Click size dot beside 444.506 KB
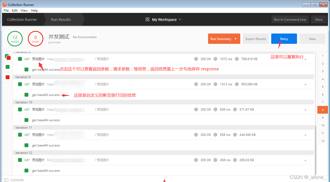 (235, 135)
